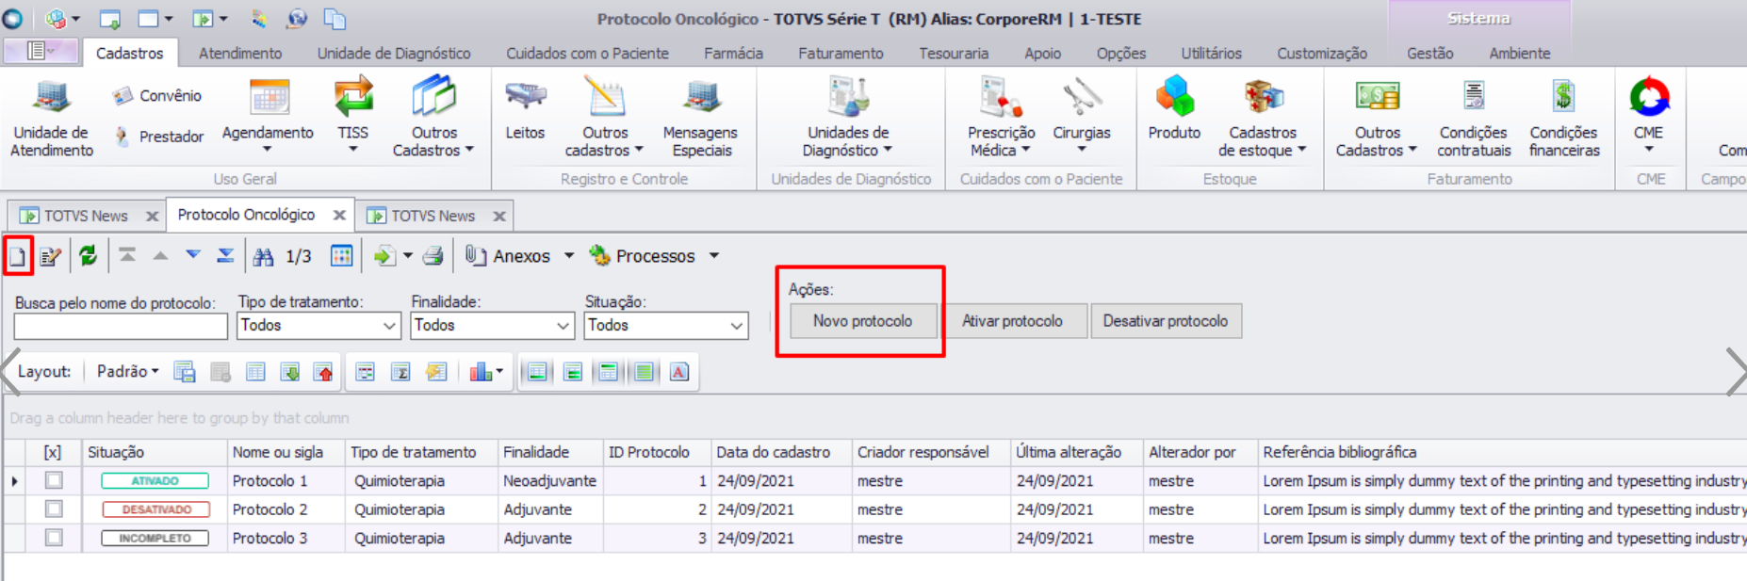Open the Finalidade filter dropdown
This screenshot has width=1747, height=581.
pos(563,326)
